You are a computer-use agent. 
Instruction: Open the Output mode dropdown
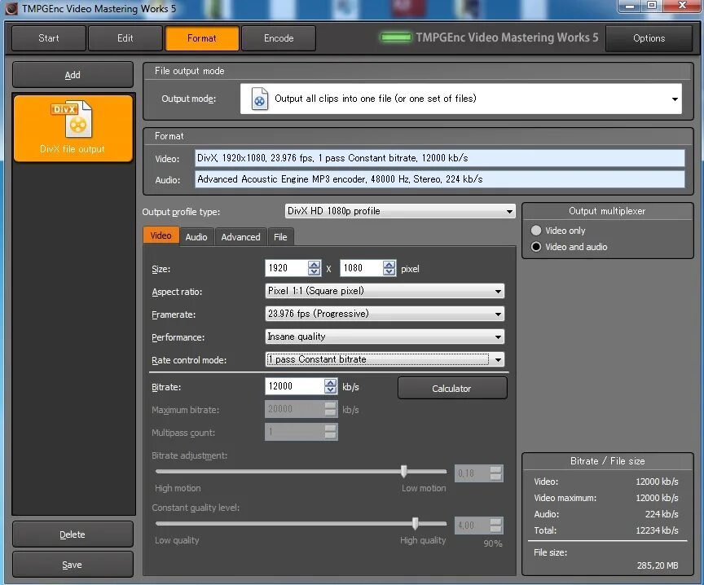coord(460,99)
